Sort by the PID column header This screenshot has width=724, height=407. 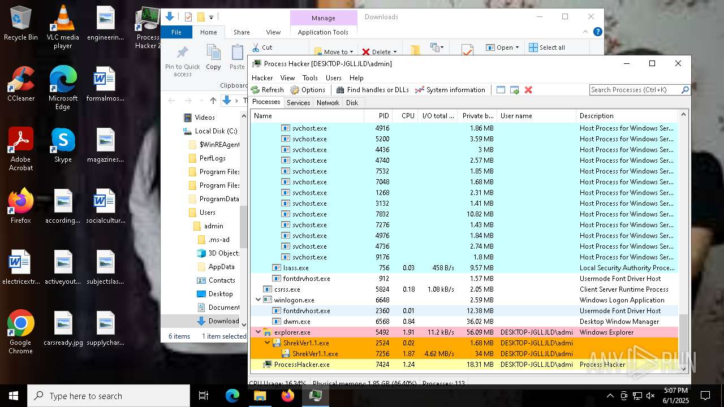point(378,116)
